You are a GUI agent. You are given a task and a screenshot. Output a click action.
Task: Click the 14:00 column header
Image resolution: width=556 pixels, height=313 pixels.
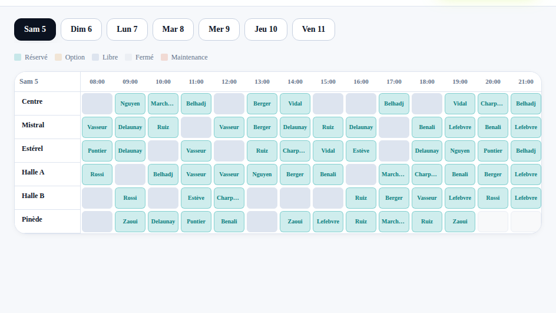[295, 81]
